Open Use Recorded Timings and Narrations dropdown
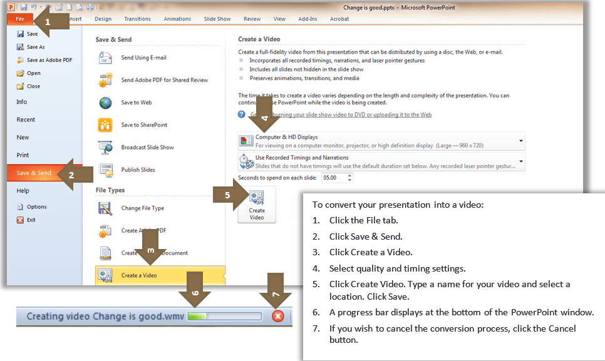 [x=520, y=161]
